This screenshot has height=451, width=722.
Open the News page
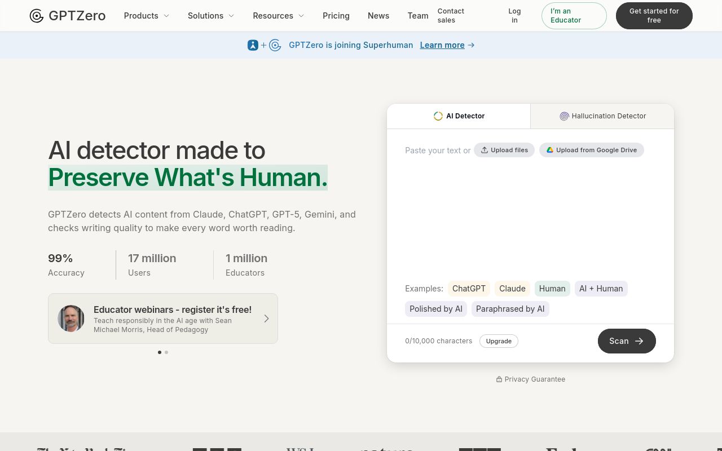[378, 16]
